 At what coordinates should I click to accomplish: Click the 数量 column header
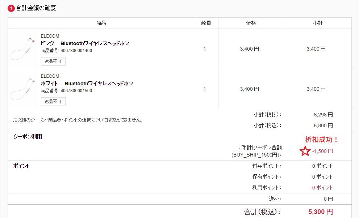pos(206,23)
